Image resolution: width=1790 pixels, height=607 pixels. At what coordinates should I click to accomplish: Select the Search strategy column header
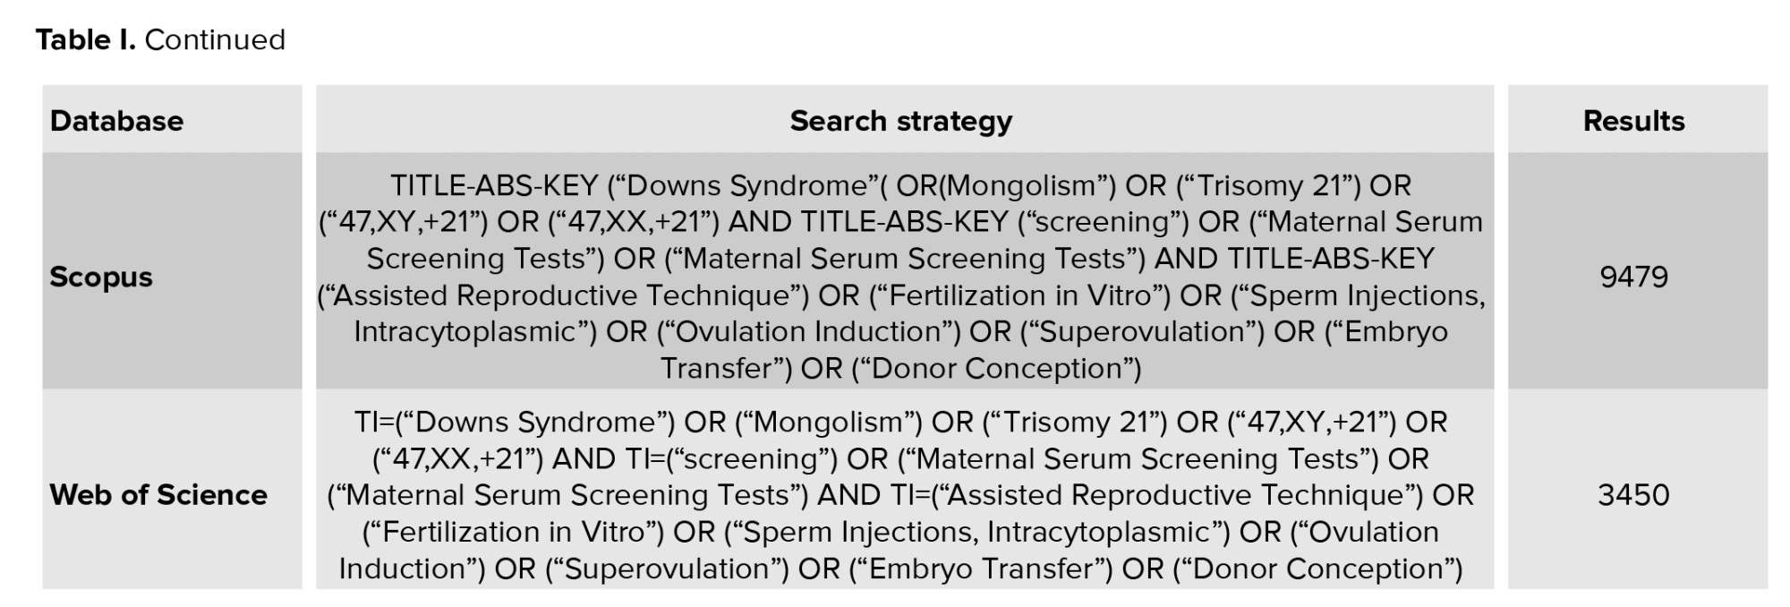[x=900, y=121]
